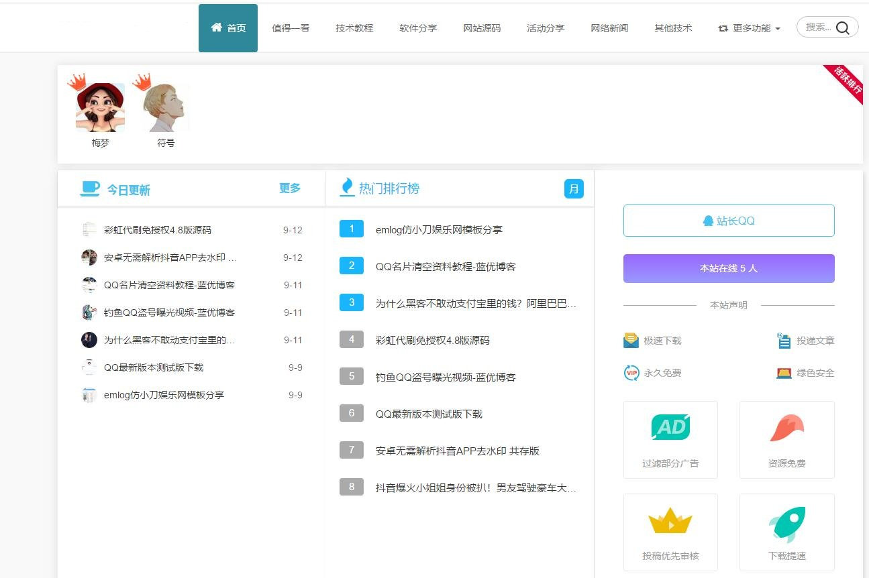Click the 符号 username label

tap(166, 143)
